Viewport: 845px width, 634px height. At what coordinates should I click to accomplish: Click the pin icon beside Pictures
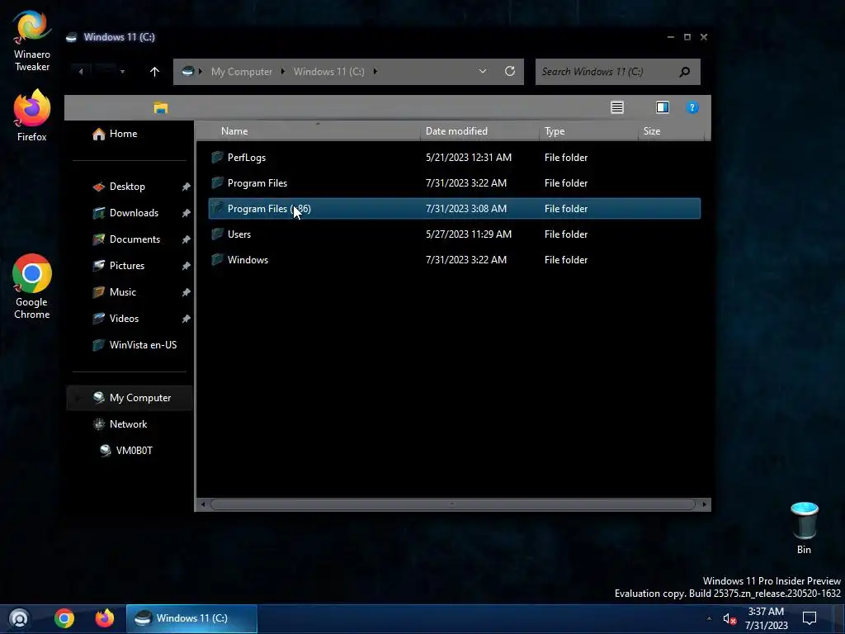tap(186, 266)
